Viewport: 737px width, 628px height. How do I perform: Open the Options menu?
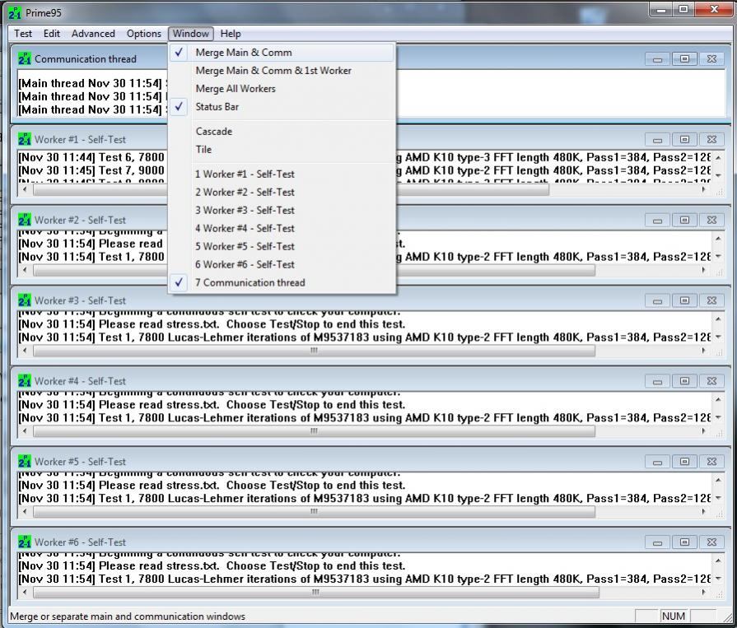(x=144, y=34)
